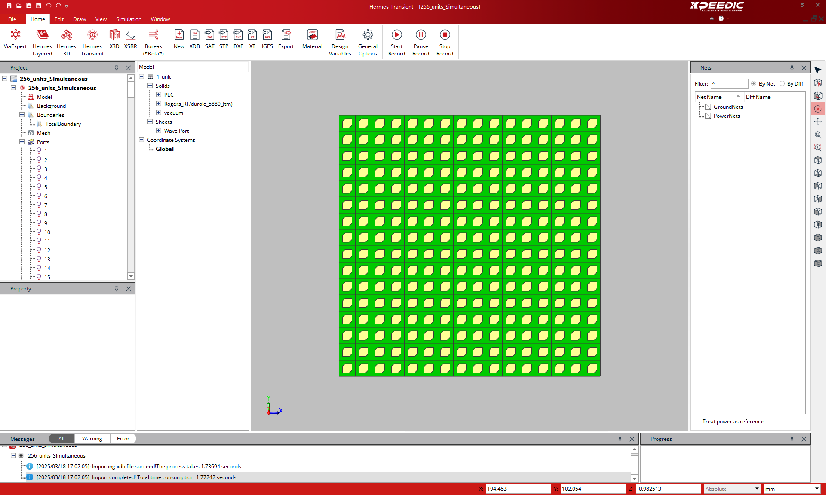
Task: Pin the Nets panel
Action: (x=792, y=68)
